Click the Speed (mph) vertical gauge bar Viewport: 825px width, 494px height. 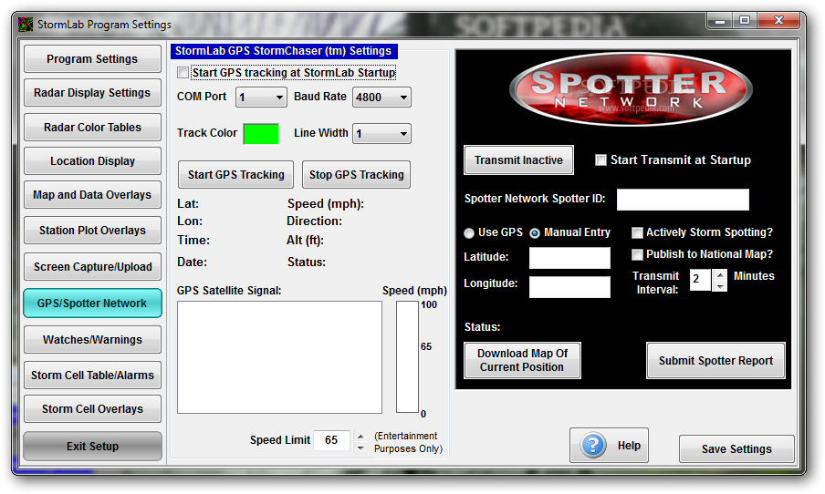[x=407, y=357]
